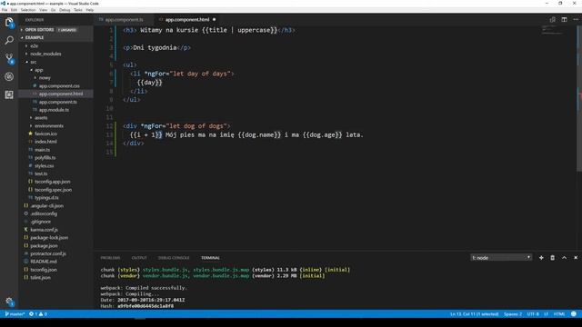Split the editor with split icon

564,20
